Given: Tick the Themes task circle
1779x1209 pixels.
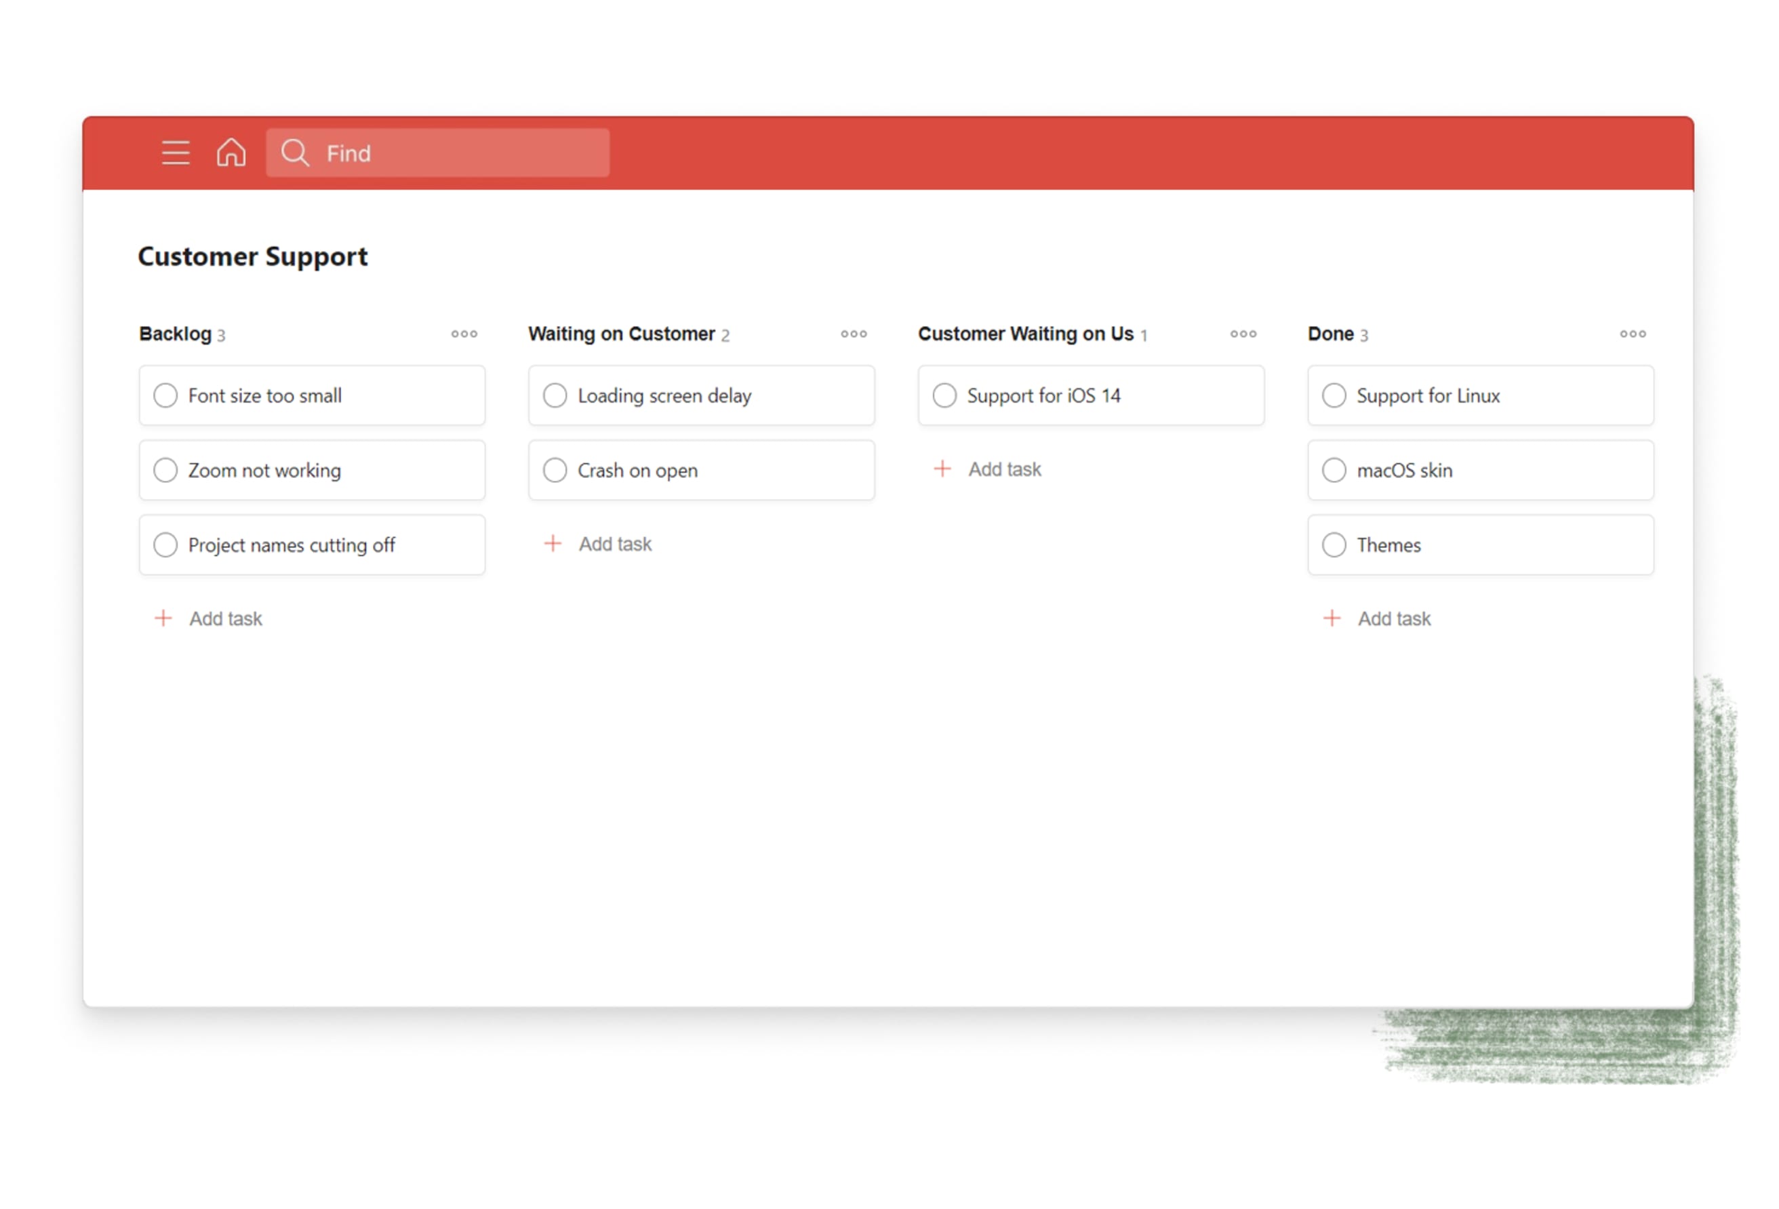Looking at the screenshot, I should point(1334,545).
